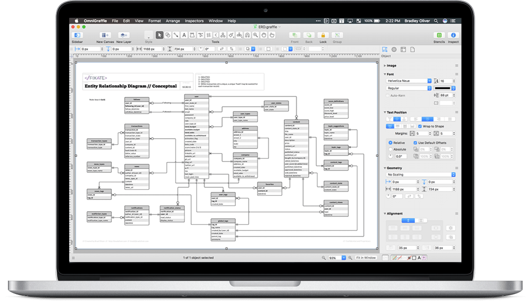Viewport: 531px width, 301px height.
Task: Collapse the Geometry section
Action: point(385,168)
